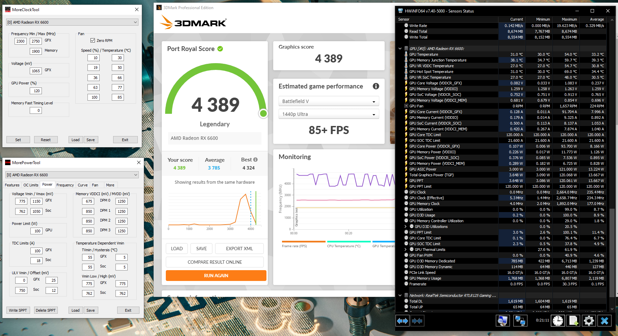The image size is (618, 336).
Task: Open Curve tab in MorePowerTool
Action: [x=83, y=185]
